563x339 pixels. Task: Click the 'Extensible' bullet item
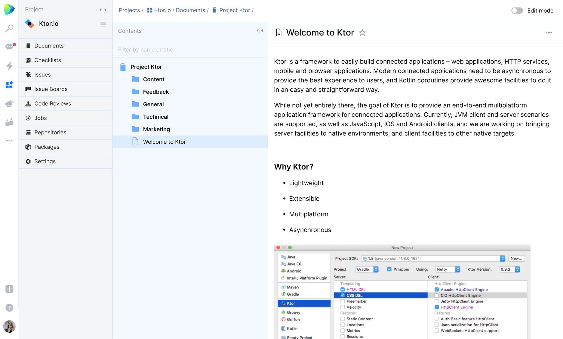304,199
